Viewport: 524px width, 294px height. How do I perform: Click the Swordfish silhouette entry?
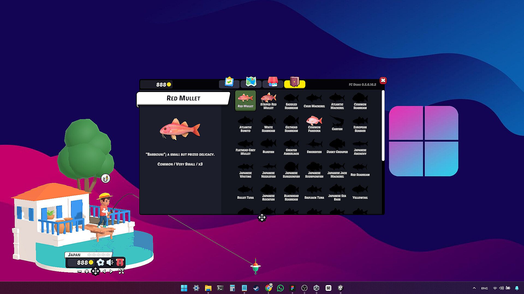tap(314, 147)
